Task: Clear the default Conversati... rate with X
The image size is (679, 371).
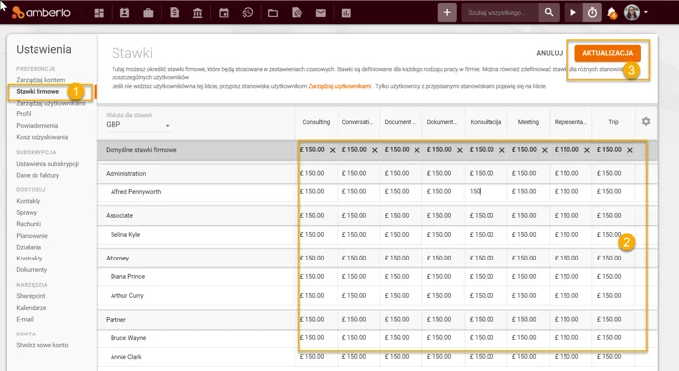Action: (375, 150)
